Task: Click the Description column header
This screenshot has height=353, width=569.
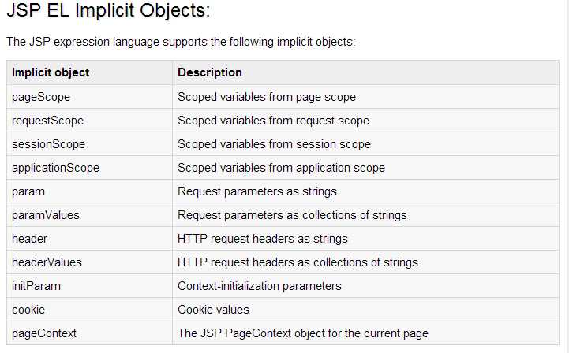Action: tap(210, 72)
